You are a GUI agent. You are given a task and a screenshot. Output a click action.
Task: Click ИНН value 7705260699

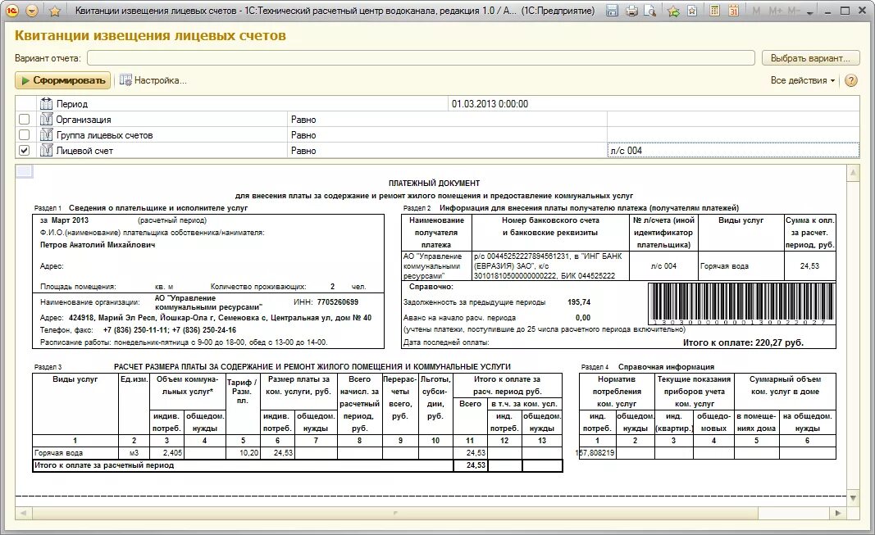coord(338,302)
